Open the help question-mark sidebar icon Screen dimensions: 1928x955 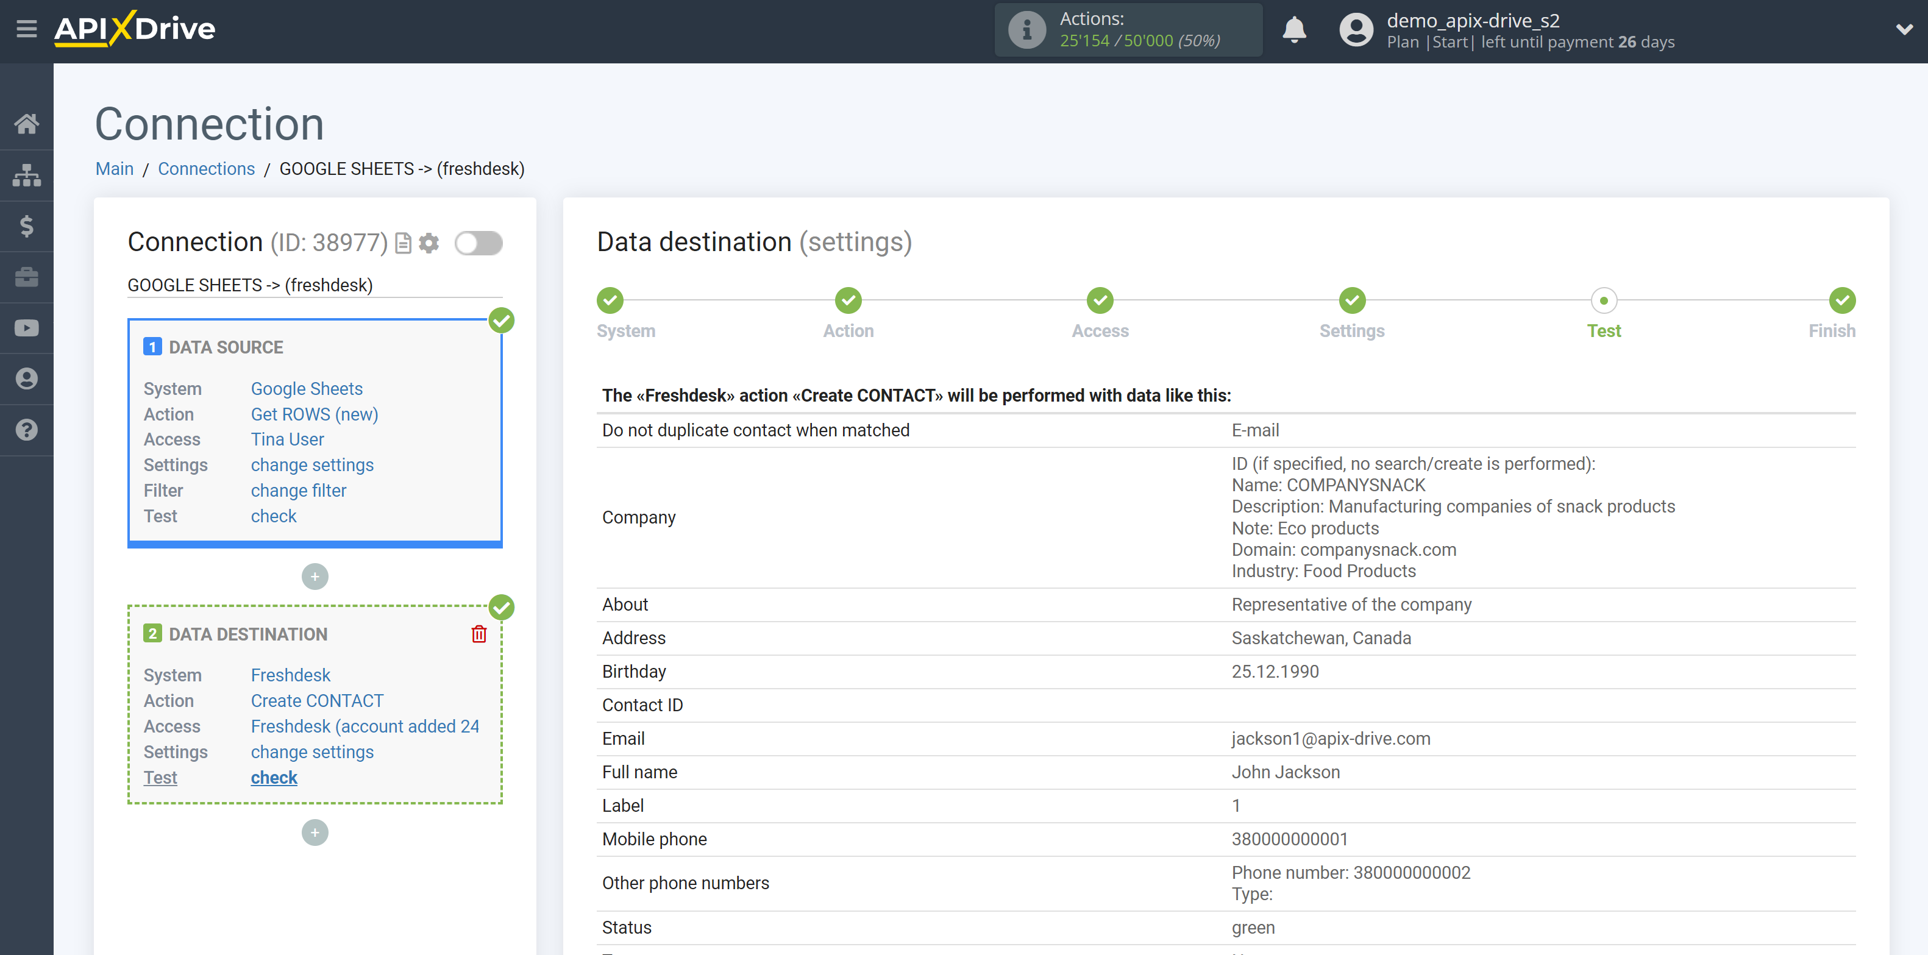(x=26, y=430)
